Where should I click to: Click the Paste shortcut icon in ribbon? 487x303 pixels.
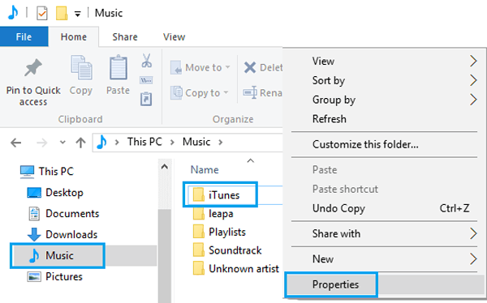pos(146,99)
